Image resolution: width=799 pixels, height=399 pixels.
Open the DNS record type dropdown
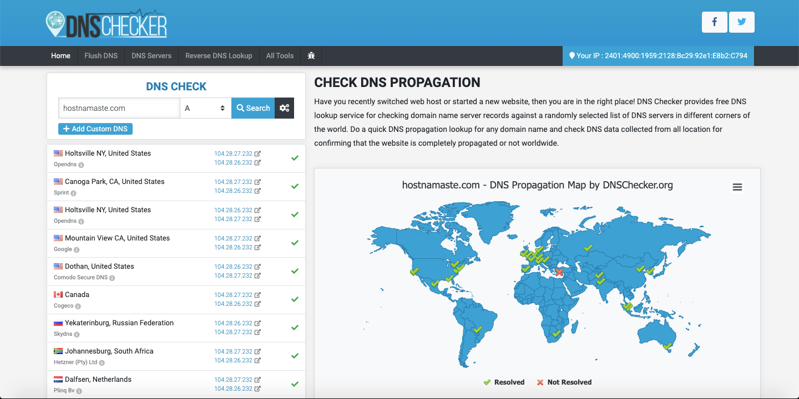point(205,108)
